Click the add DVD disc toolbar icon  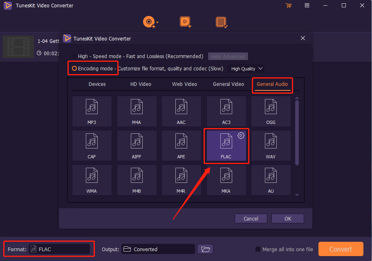(149, 22)
